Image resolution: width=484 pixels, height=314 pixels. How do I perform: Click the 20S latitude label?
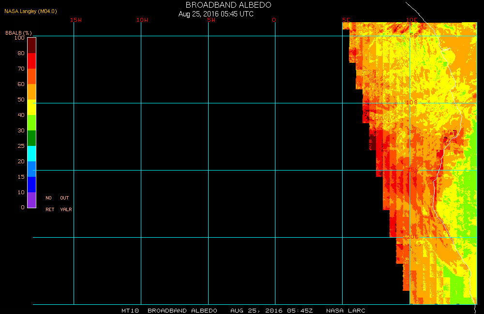[x=413, y=237]
